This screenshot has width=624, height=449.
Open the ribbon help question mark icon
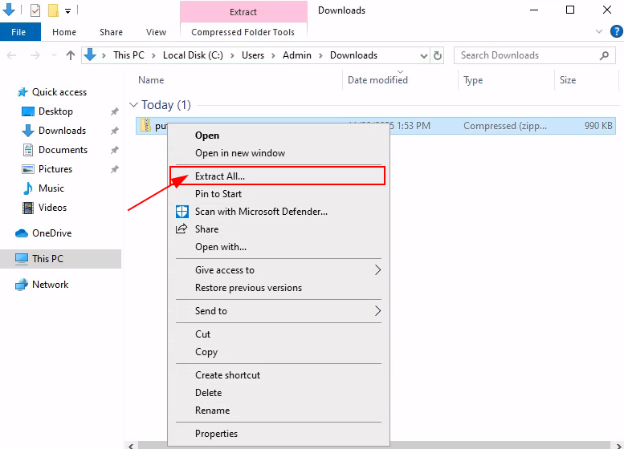pyautogui.click(x=614, y=31)
